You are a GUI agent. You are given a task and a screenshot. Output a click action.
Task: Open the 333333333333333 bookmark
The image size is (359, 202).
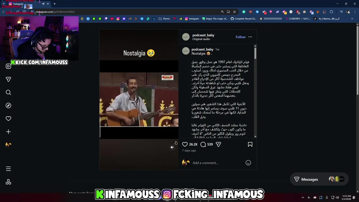click(270, 19)
